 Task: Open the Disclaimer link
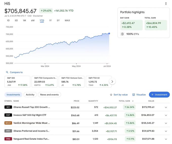tap(38, 16)
